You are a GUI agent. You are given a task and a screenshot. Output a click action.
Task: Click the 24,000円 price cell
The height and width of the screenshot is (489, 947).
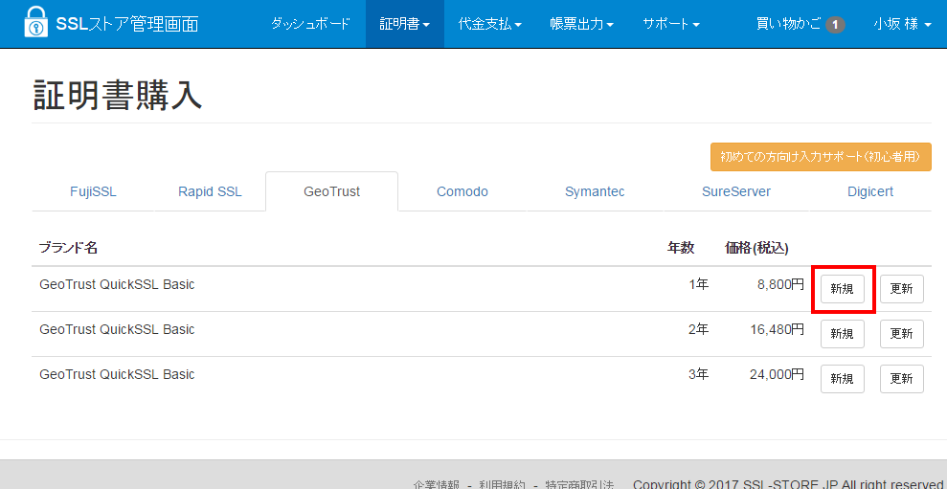point(777,374)
